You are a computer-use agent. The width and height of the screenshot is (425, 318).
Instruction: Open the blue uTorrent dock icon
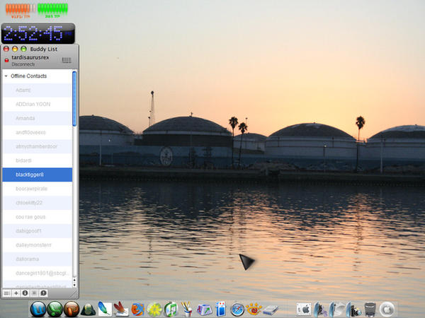(38, 309)
